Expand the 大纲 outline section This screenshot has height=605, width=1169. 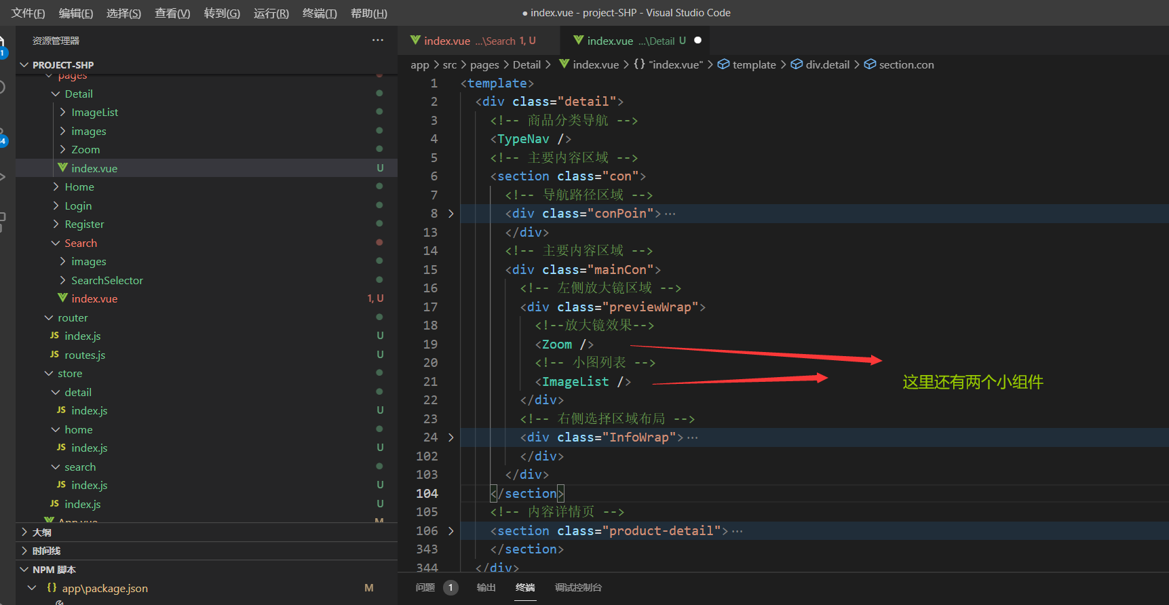click(x=24, y=532)
